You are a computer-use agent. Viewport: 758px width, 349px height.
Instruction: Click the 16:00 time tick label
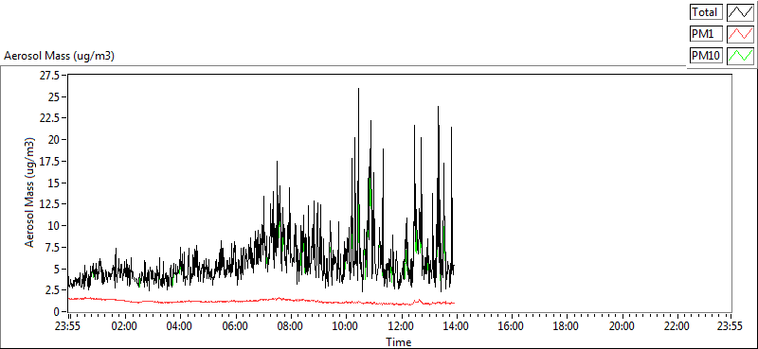[511, 326]
